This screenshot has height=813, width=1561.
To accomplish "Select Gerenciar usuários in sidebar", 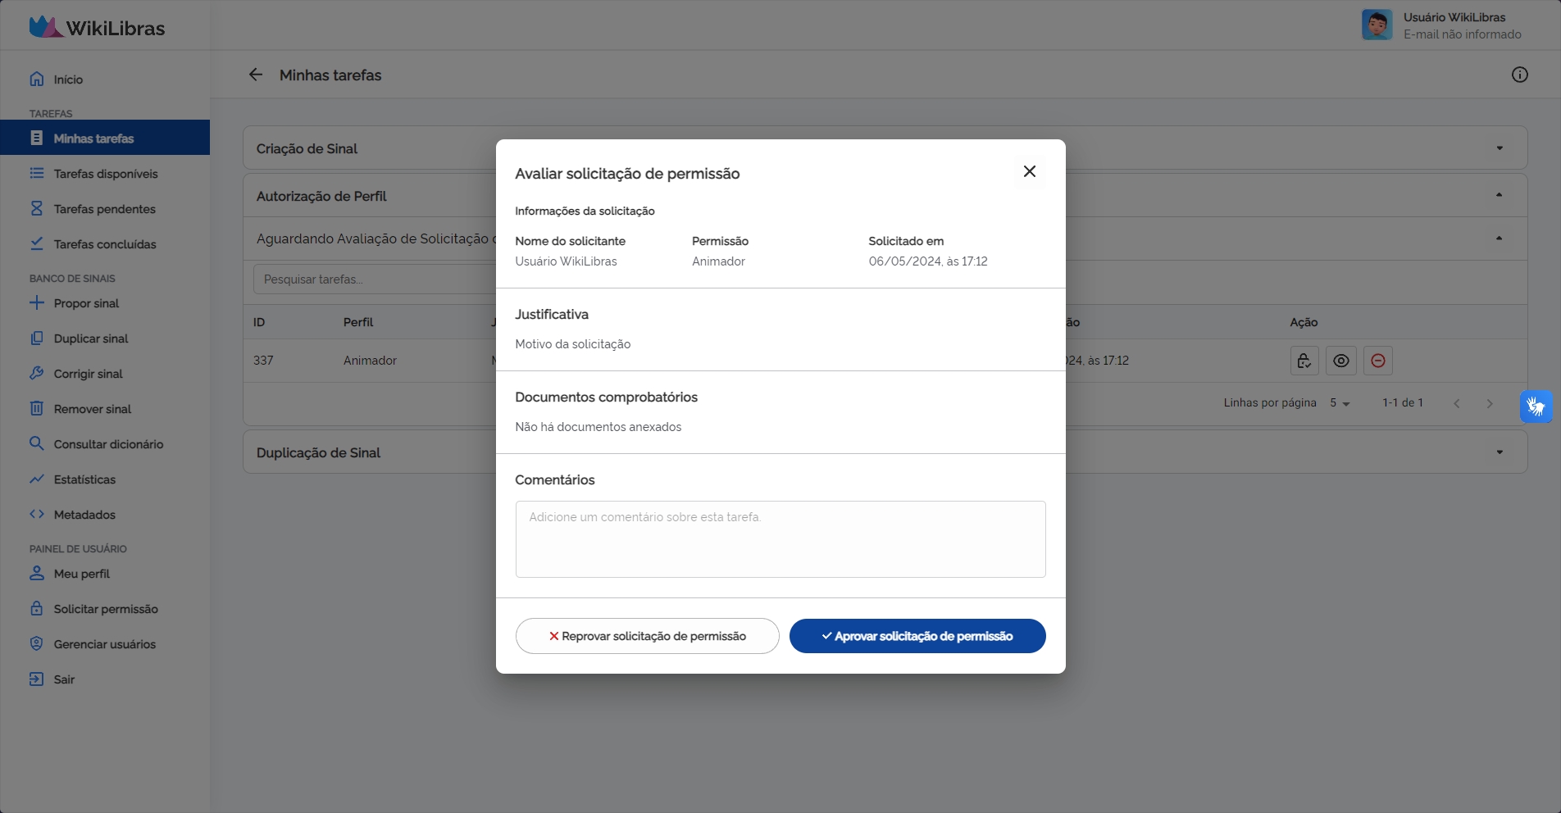I will click(x=104, y=644).
